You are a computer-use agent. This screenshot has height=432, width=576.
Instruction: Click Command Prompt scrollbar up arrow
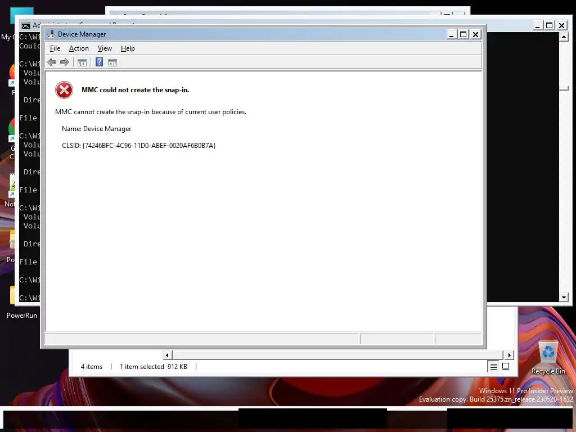564,37
